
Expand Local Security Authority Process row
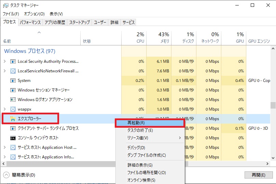[x=5, y=61]
